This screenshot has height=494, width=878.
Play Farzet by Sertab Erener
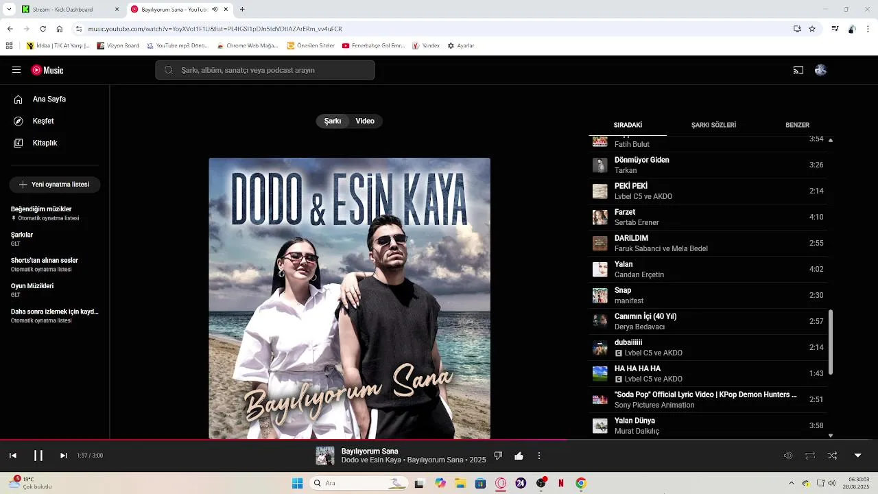tap(708, 217)
